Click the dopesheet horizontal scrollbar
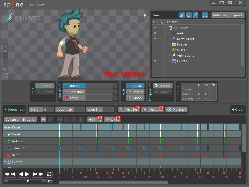Screen dimensions: 249x187 coord(113,182)
